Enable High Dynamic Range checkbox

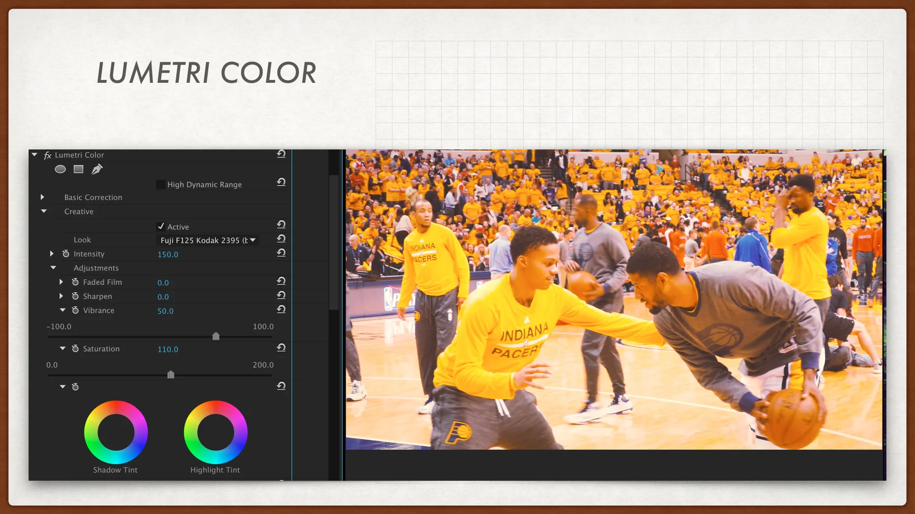coord(161,184)
